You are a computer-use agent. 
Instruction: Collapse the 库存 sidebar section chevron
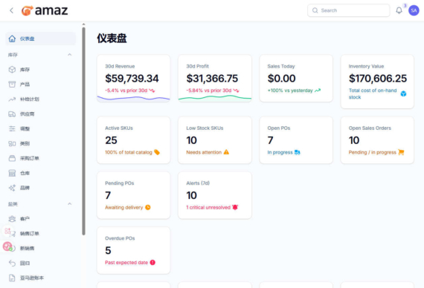coord(69,55)
